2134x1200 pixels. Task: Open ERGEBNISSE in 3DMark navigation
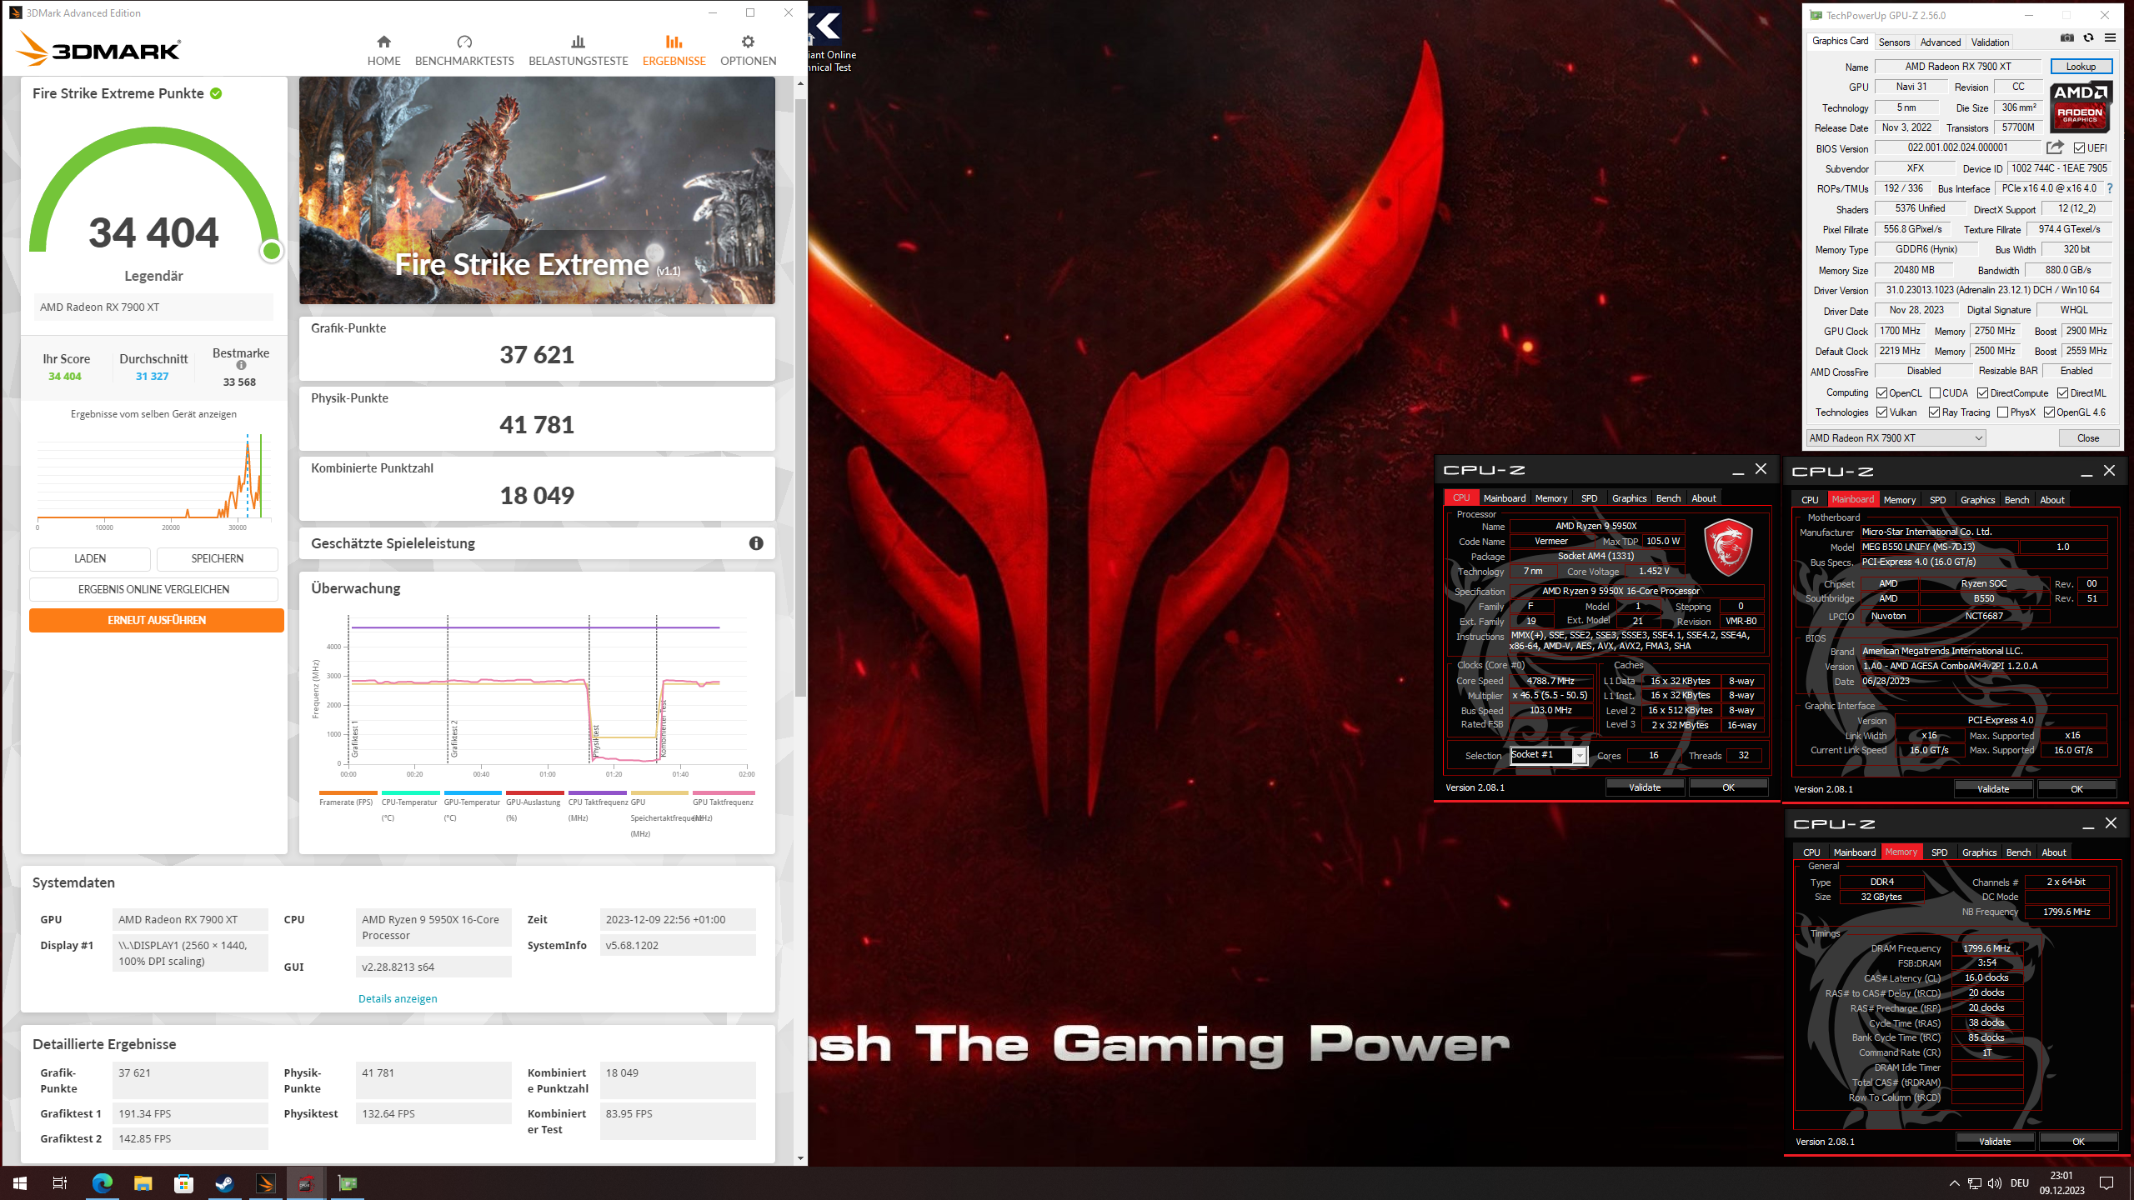(x=674, y=51)
